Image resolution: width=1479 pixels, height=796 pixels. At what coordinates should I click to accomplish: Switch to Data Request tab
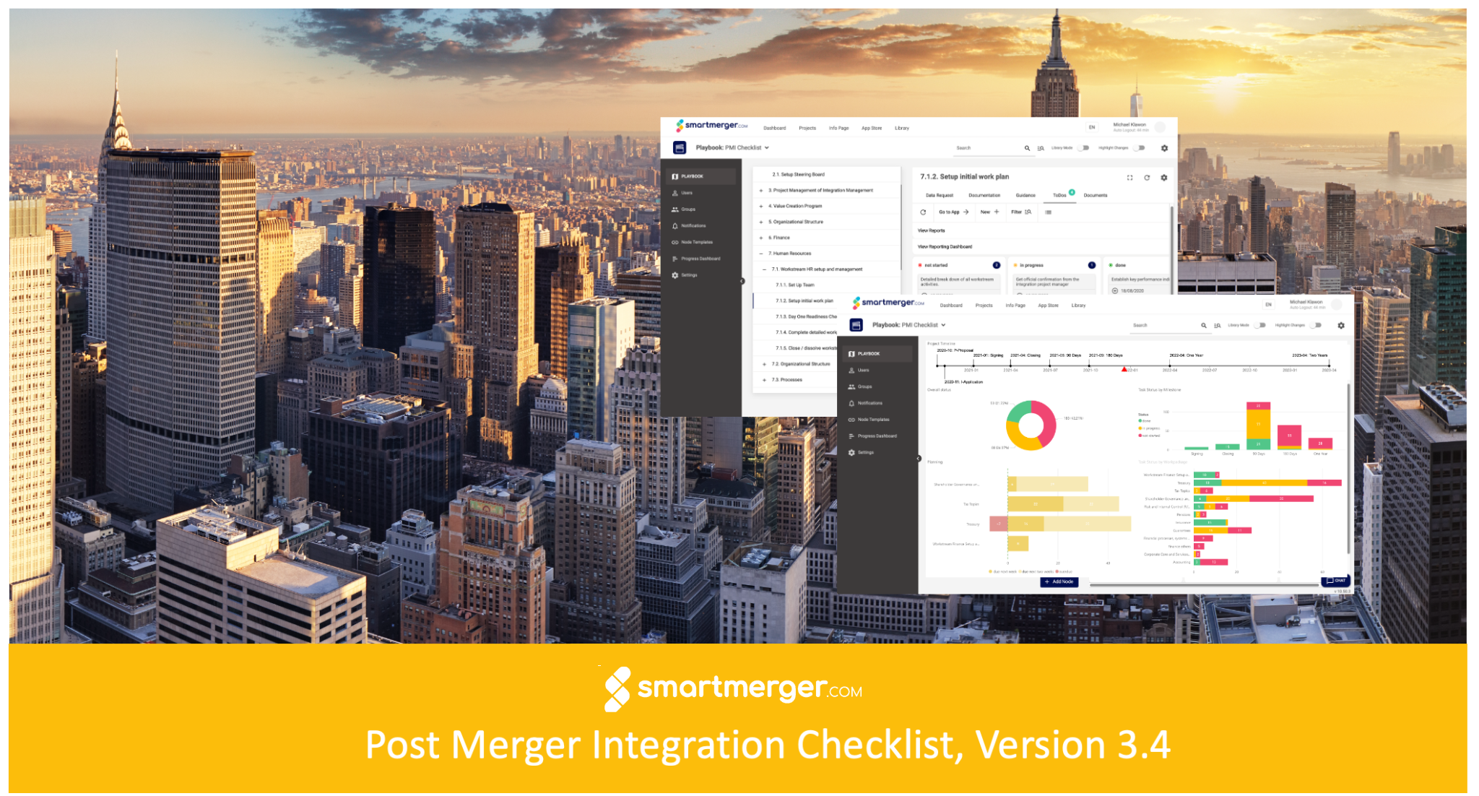click(940, 195)
